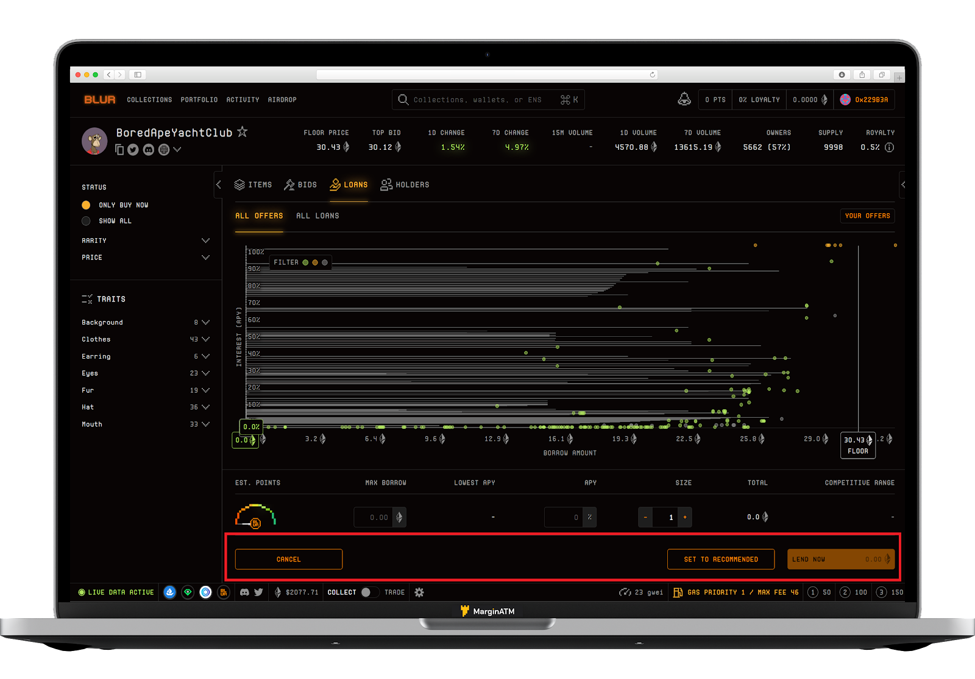Image resolution: width=975 pixels, height=679 pixels.
Task: Expand the Clothes trait
Action: coord(146,339)
